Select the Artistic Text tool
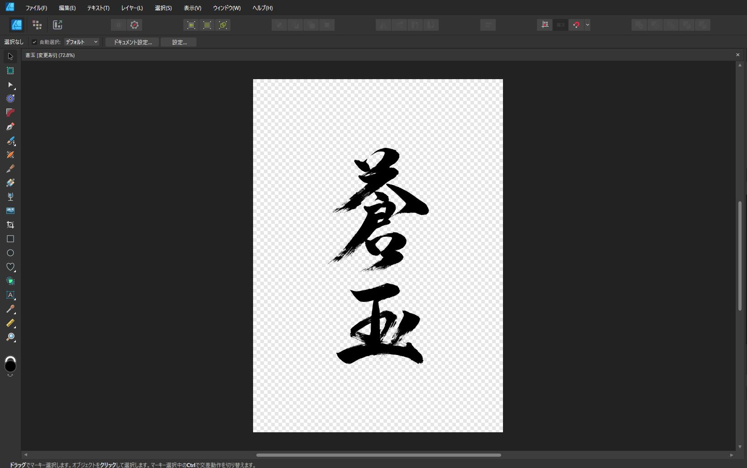Screen dimensions: 747x468 [x=10, y=295]
